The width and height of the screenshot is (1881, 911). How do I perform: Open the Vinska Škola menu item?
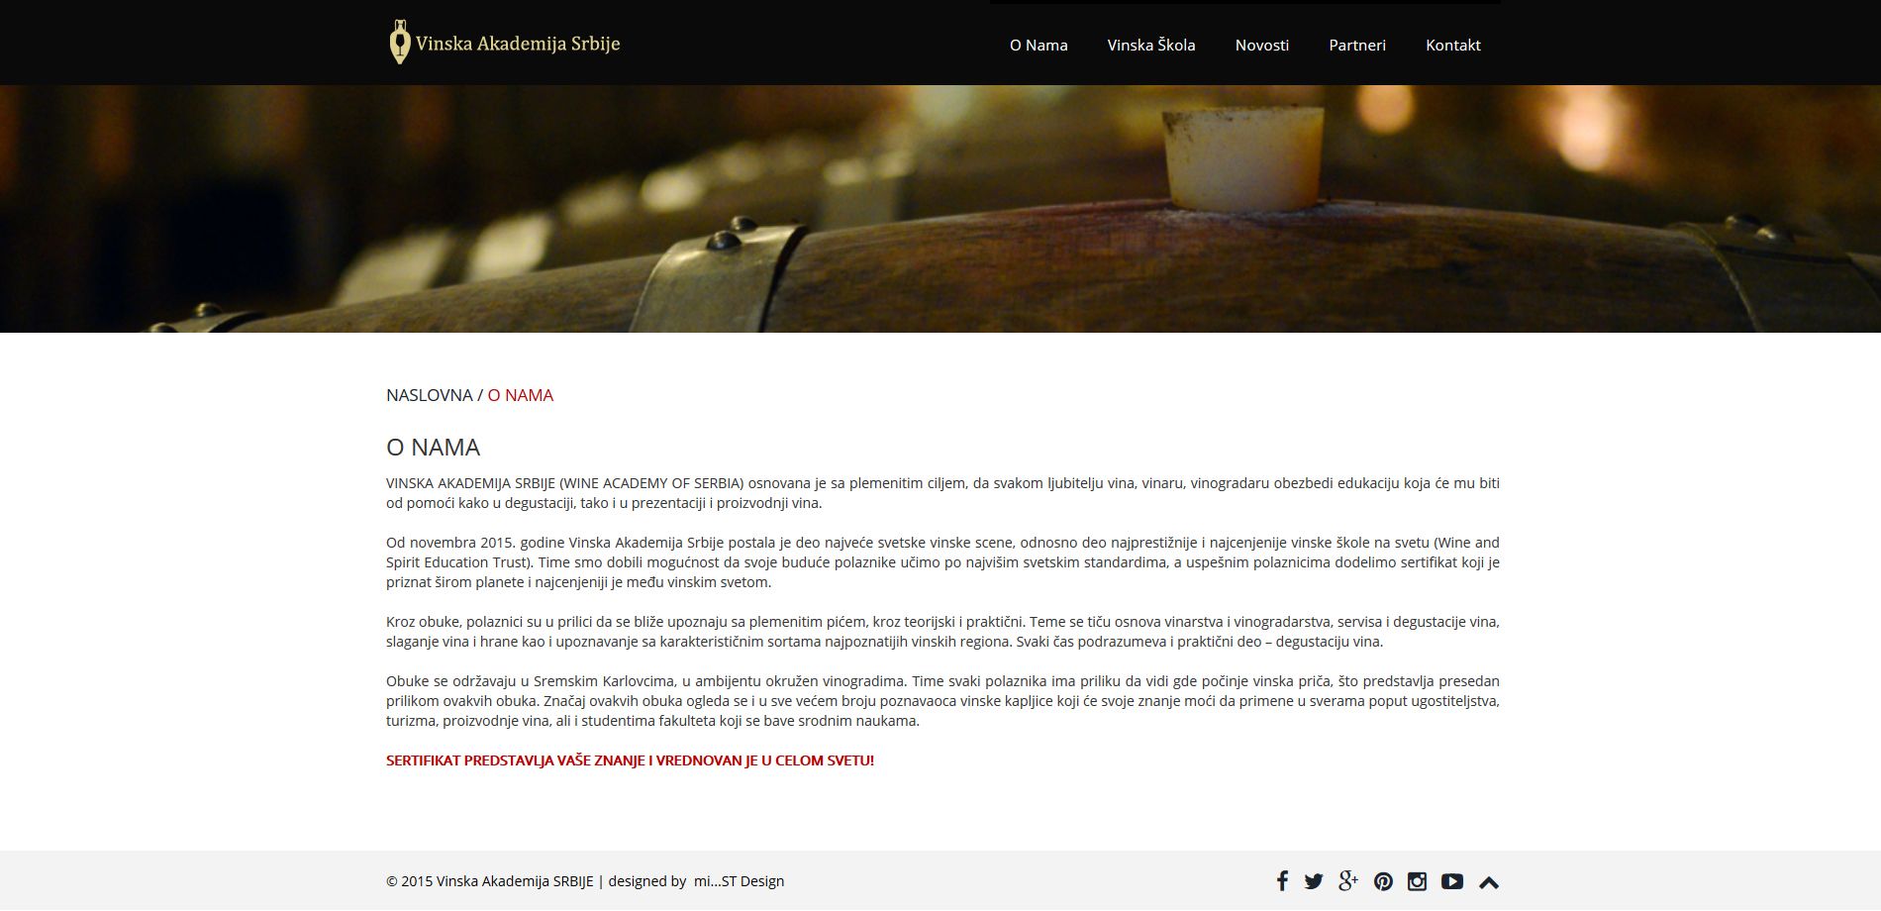(x=1151, y=45)
